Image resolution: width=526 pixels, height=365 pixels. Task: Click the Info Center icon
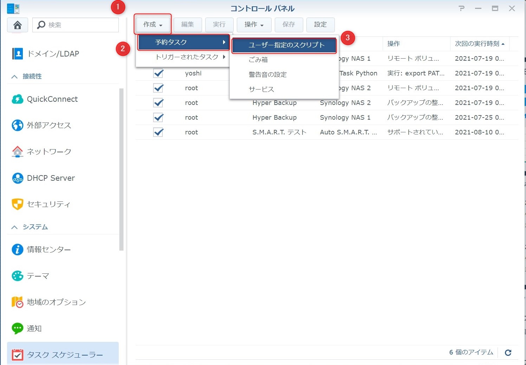point(17,250)
